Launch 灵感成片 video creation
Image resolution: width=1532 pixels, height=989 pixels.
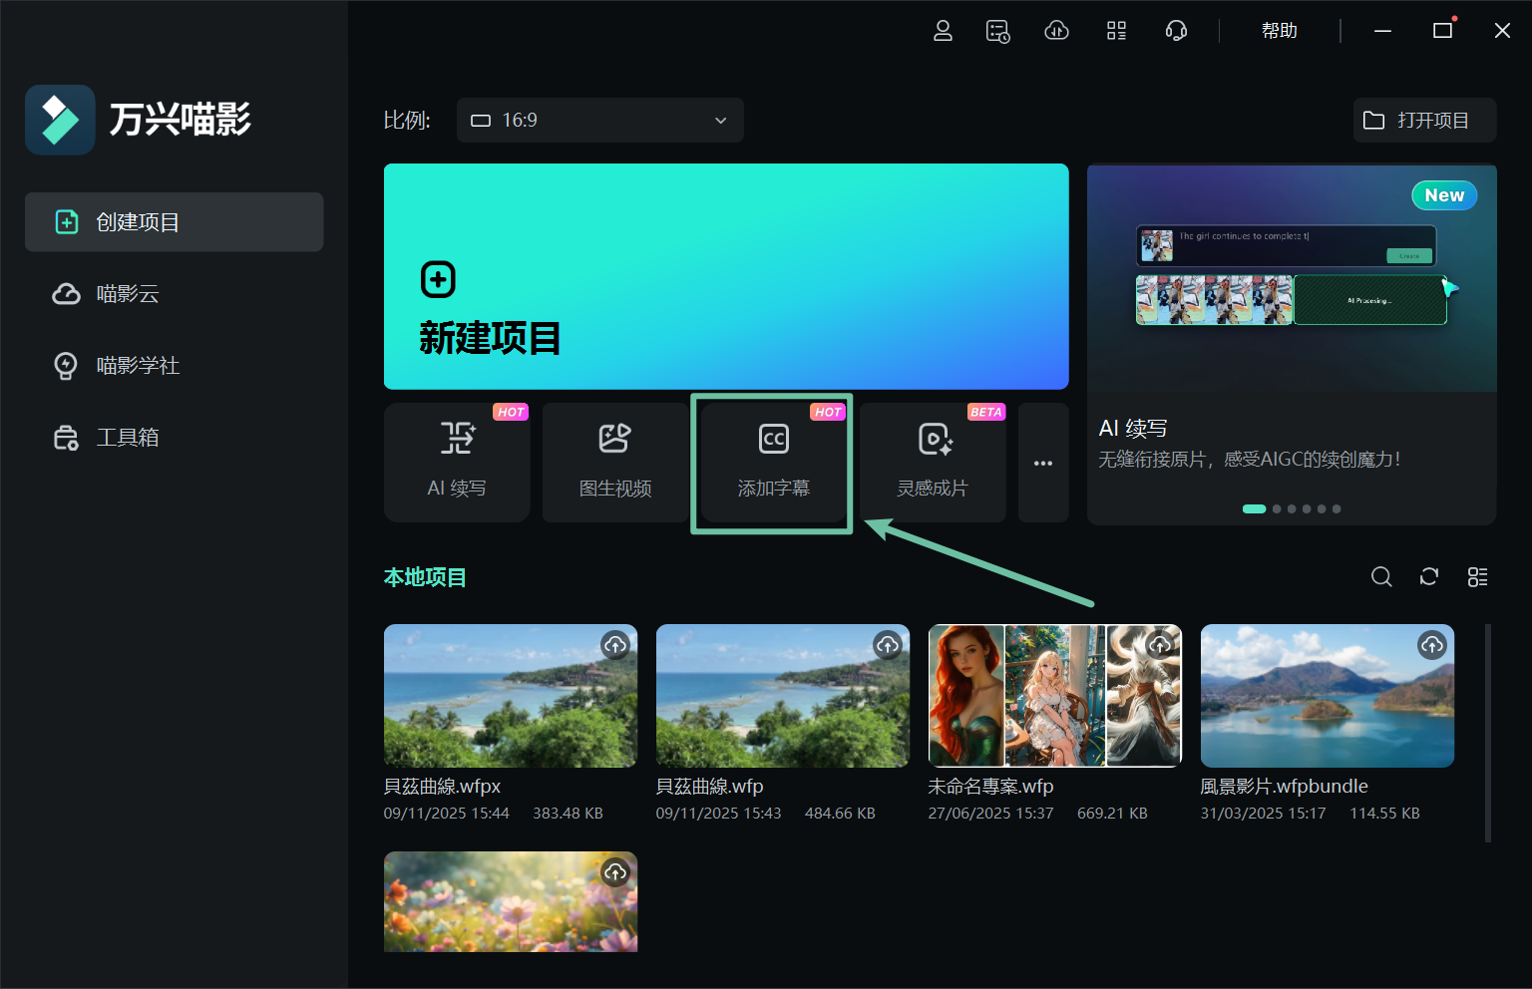pos(933,463)
